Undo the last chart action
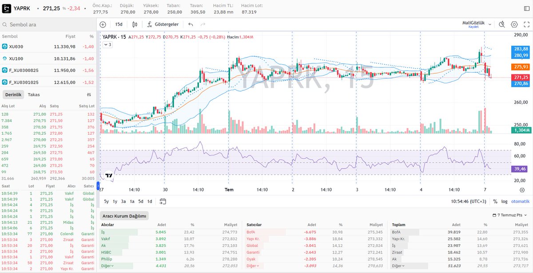The width and height of the screenshot is (533, 273). coord(191,24)
